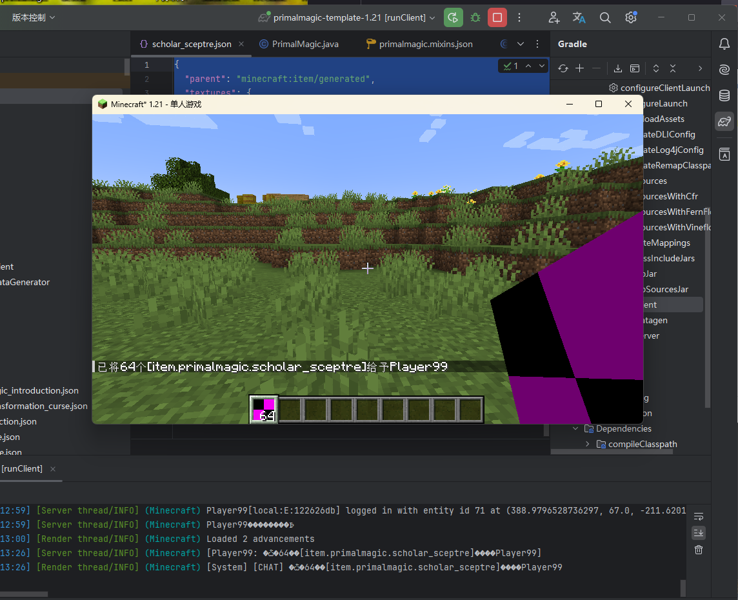Click the Rerun runClient button
The width and height of the screenshot is (738, 600).
point(453,18)
